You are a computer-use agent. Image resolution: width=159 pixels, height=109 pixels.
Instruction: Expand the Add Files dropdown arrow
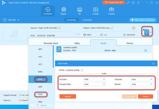pyautogui.click(x=18, y=20)
